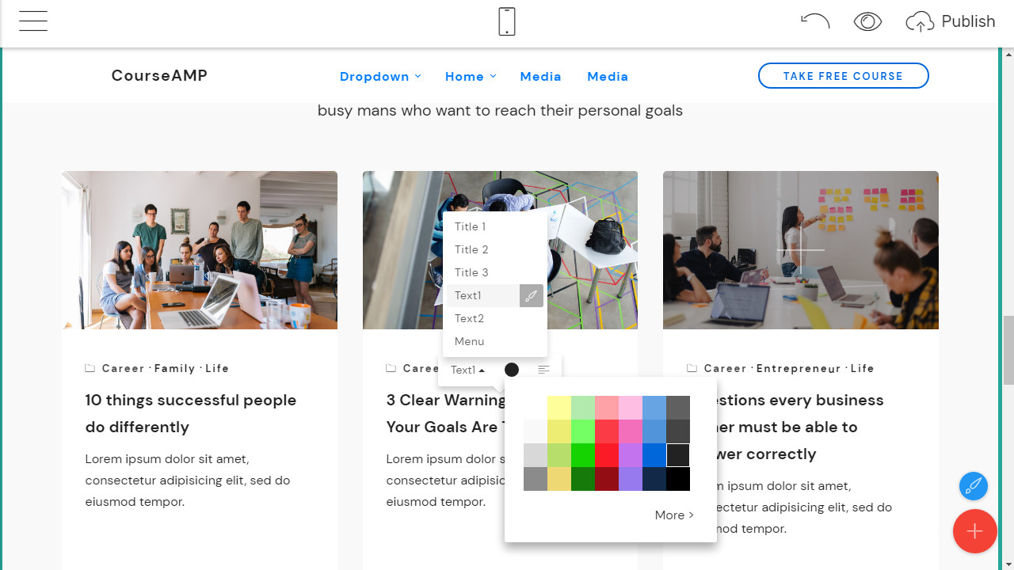1014x570 pixels.
Task: Toggle preview with the eye icon
Action: [867, 21]
